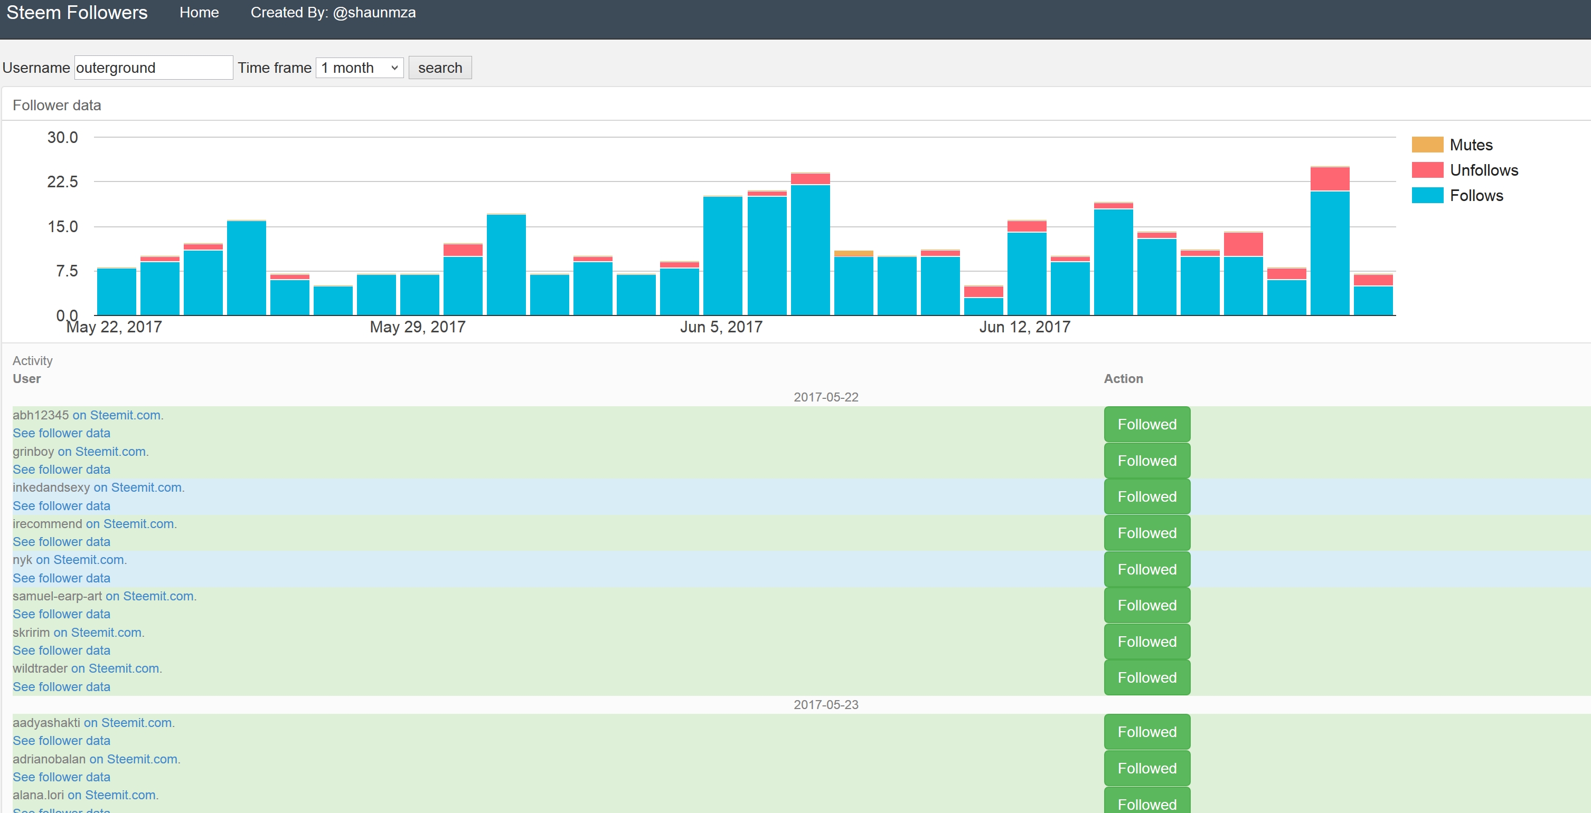Image resolution: width=1591 pixels, height=813 pixels.
Task: Click Followed button for nyk
Action: (x=1147, y=569)
